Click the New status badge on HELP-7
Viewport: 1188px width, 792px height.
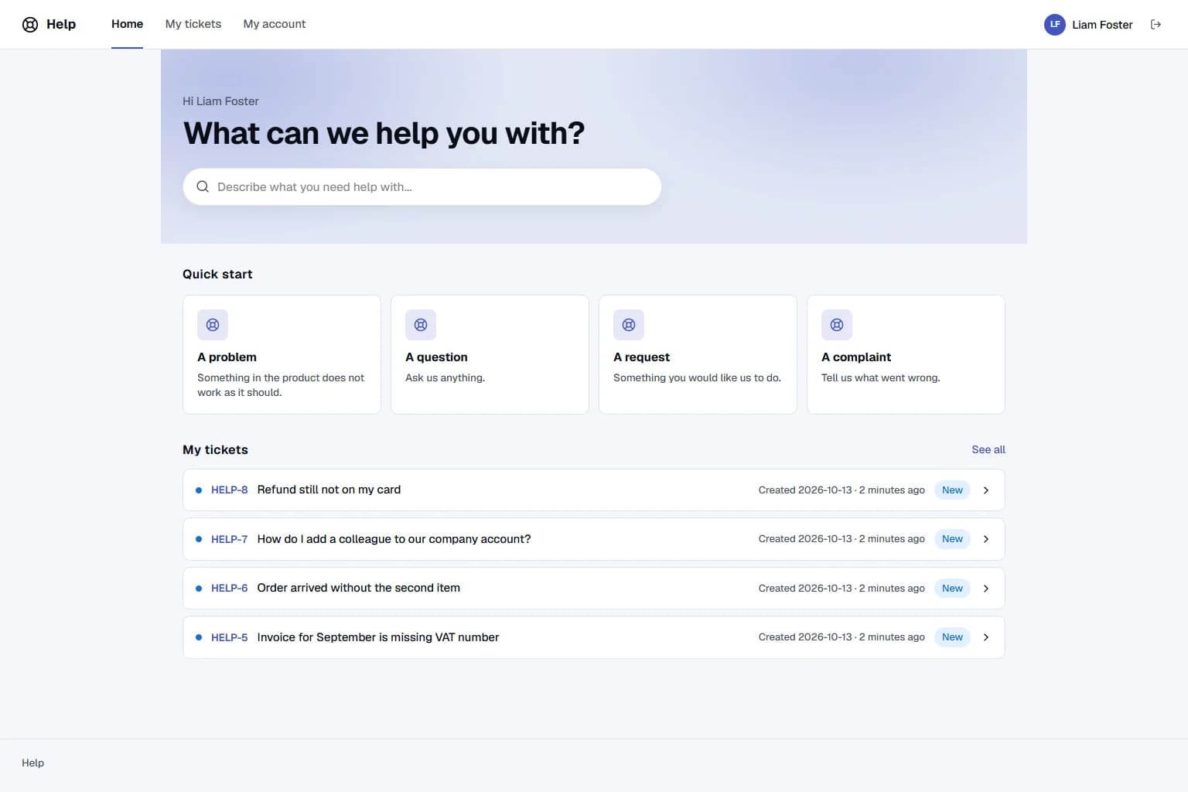952,539
